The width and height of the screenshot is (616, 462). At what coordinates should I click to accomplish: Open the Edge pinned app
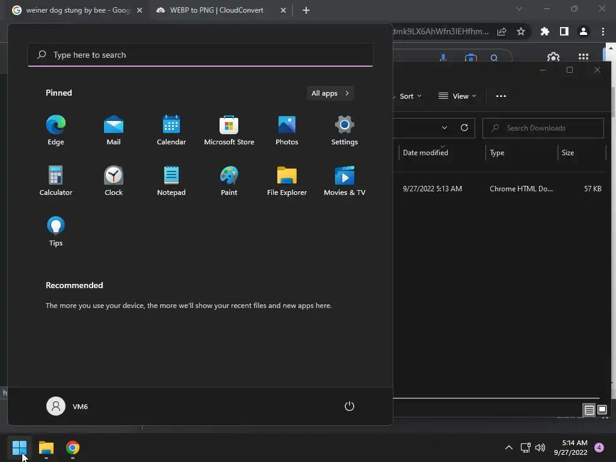point(56,131)
